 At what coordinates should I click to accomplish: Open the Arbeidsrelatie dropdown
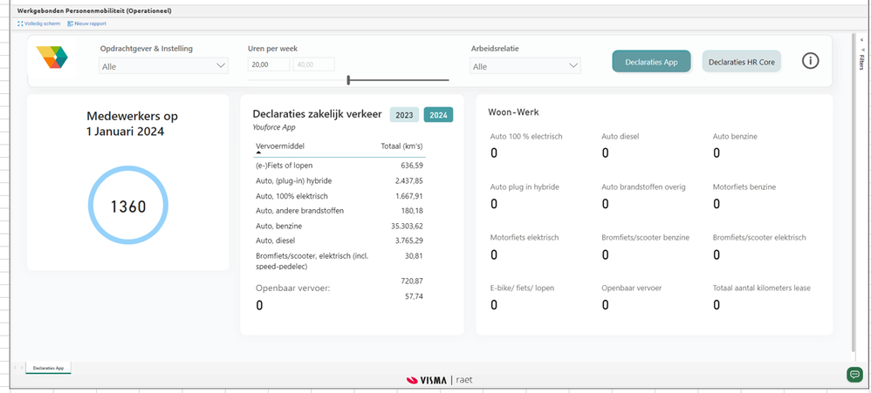point(525,66)
